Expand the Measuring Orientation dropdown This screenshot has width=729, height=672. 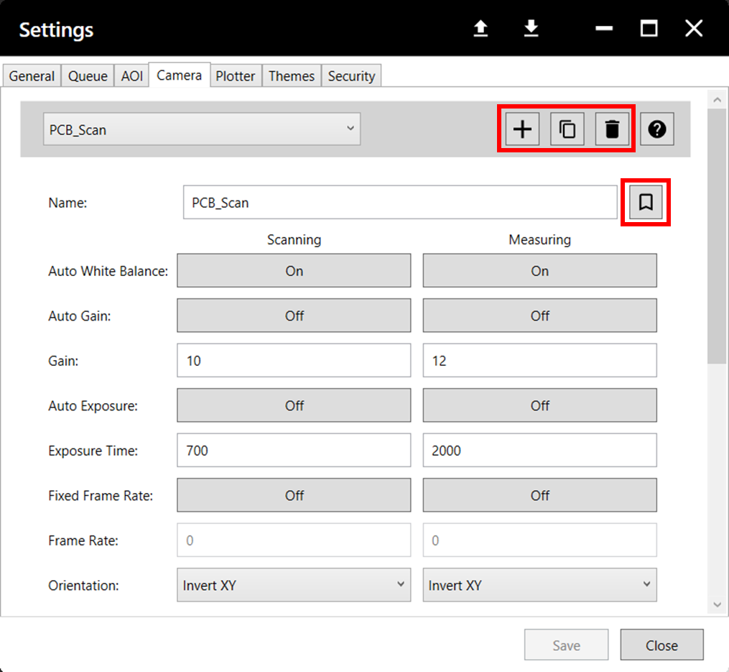coord(540,585)
